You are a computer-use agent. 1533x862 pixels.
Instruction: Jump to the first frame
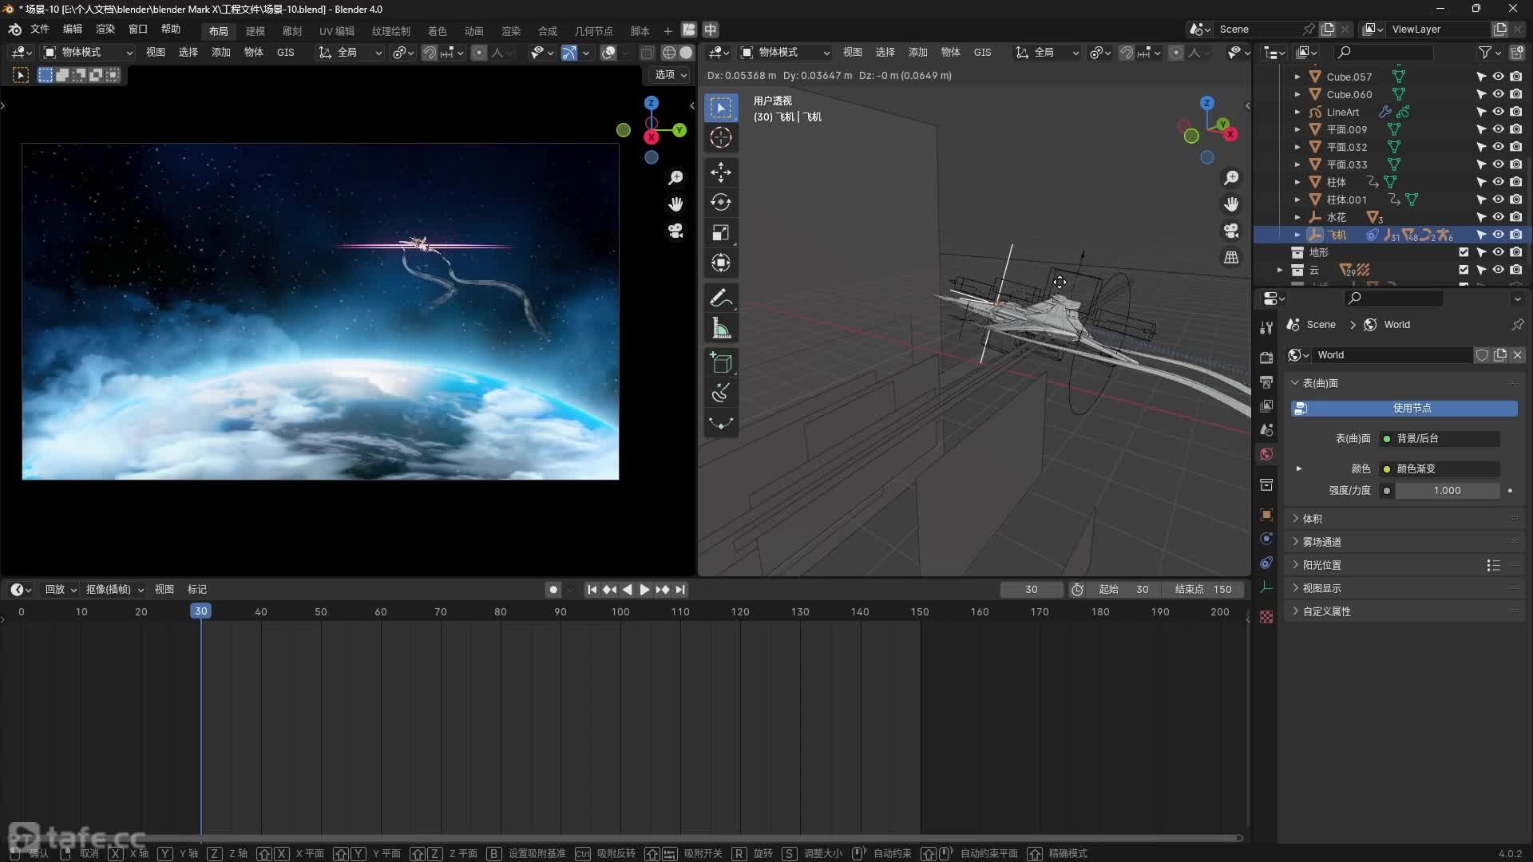pos(592,590)
